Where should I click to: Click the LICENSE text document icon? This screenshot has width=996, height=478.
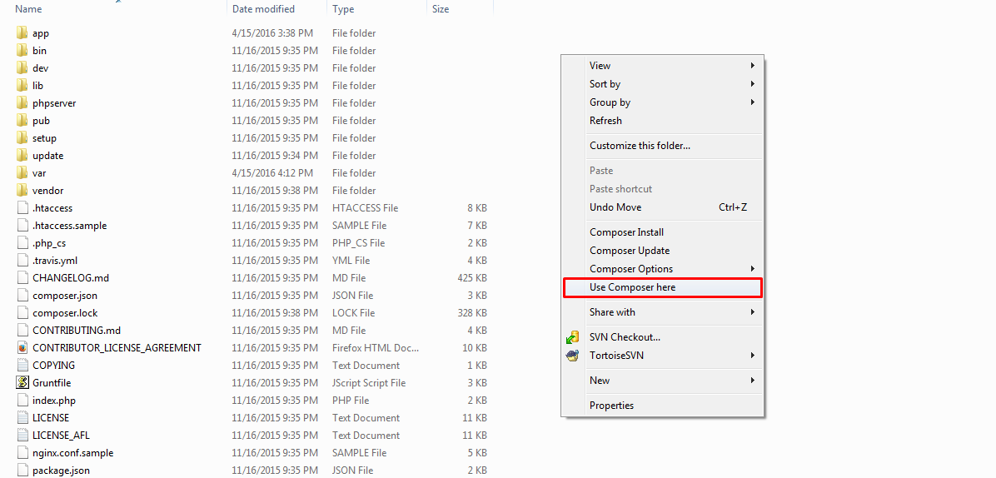coord(22,418)
